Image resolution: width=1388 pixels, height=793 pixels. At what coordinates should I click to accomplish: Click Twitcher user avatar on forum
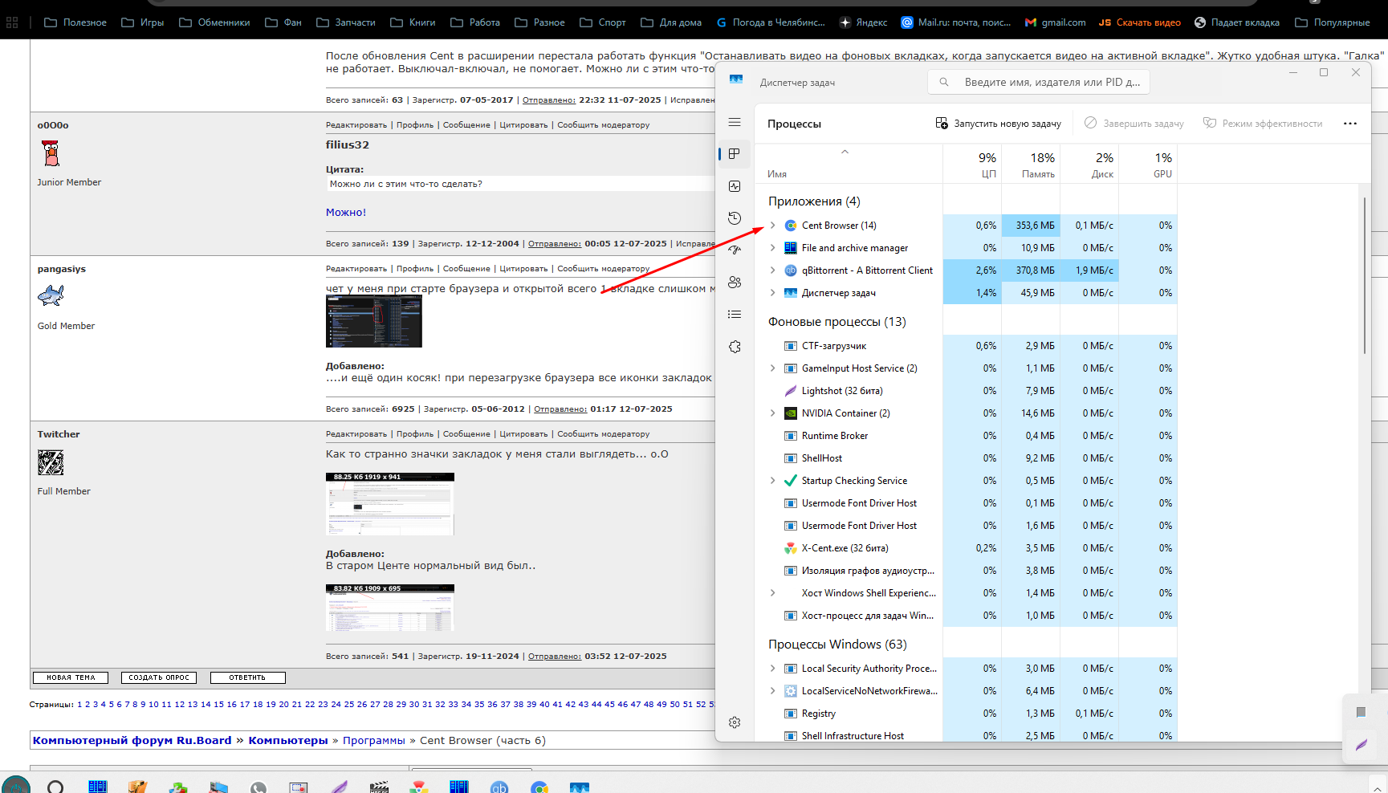(51, 462)
